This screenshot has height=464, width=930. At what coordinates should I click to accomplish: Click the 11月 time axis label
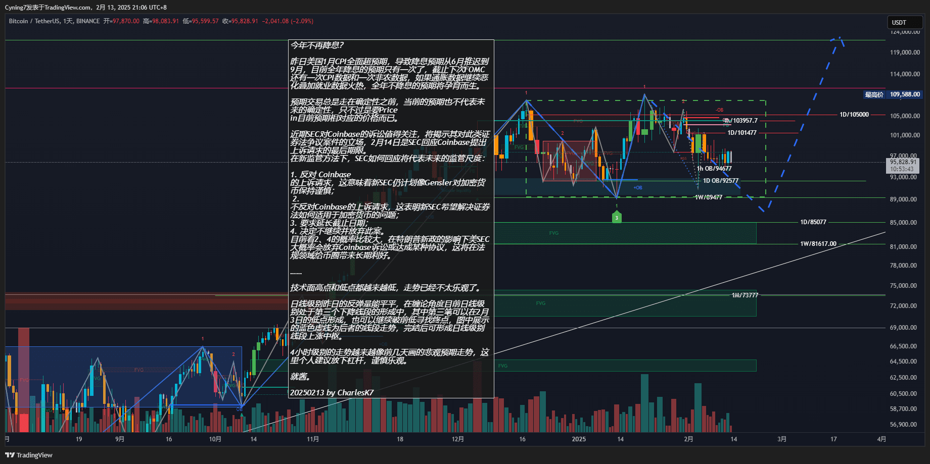313,439
